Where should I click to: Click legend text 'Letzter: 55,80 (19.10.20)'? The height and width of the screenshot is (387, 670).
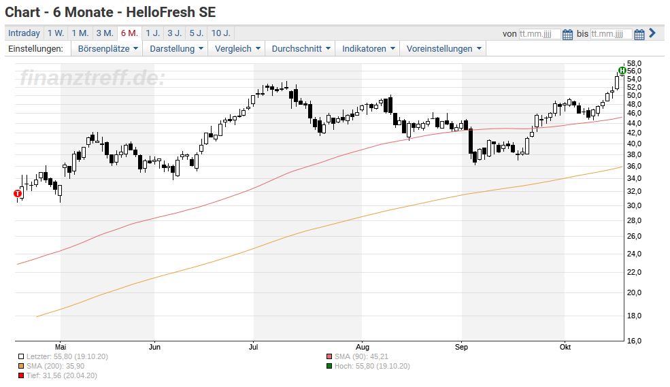(x=67, y=356)
